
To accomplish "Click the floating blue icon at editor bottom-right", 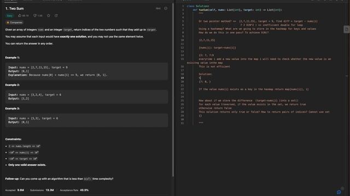I will [x=339, y=192].
